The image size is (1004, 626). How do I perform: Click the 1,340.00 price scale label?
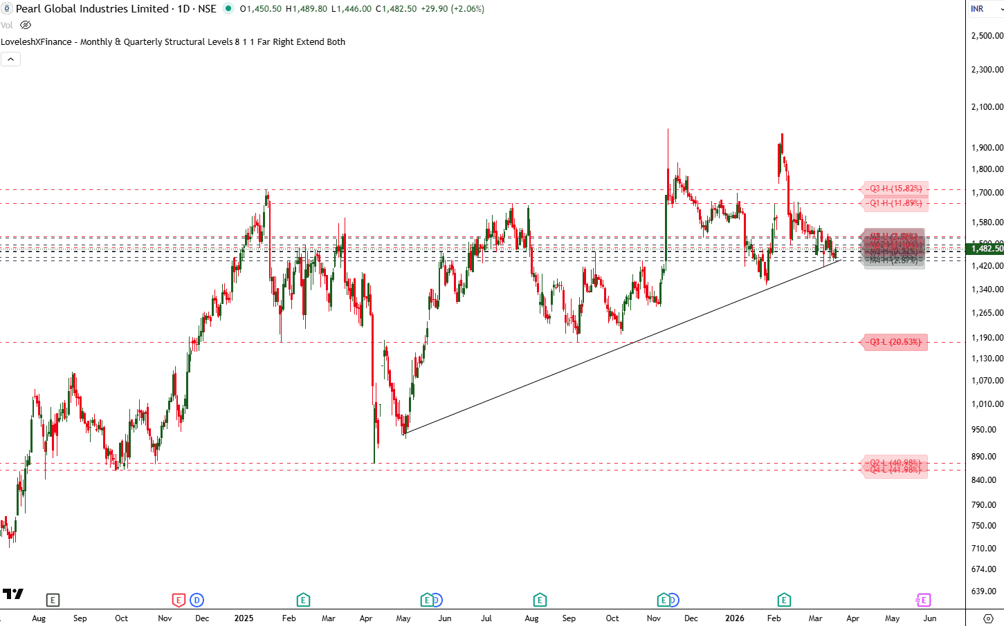click(x=987, y=290)
